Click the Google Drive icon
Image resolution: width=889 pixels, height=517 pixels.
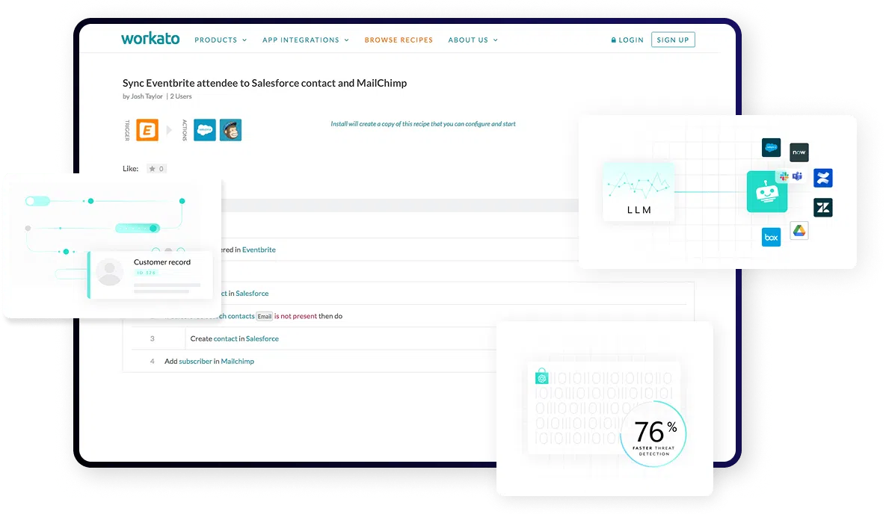(x=799, y=230)
